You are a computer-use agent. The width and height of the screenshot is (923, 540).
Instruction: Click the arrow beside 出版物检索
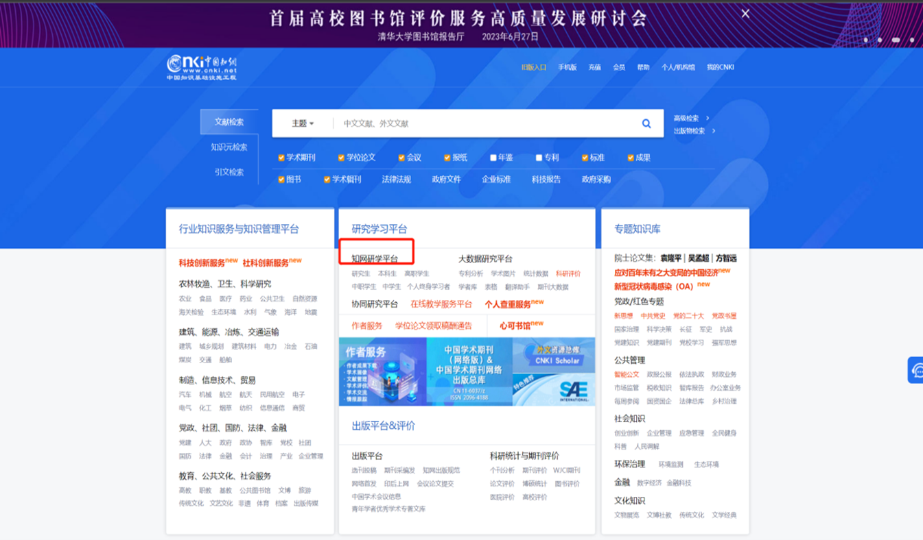point(714,131)
